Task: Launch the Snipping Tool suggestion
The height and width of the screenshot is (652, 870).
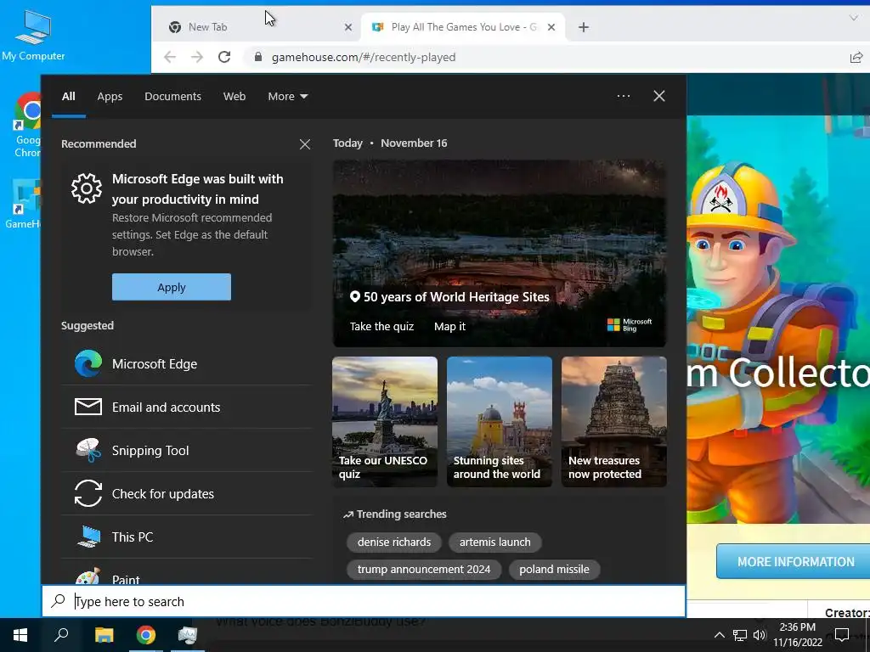Action: 186,450
